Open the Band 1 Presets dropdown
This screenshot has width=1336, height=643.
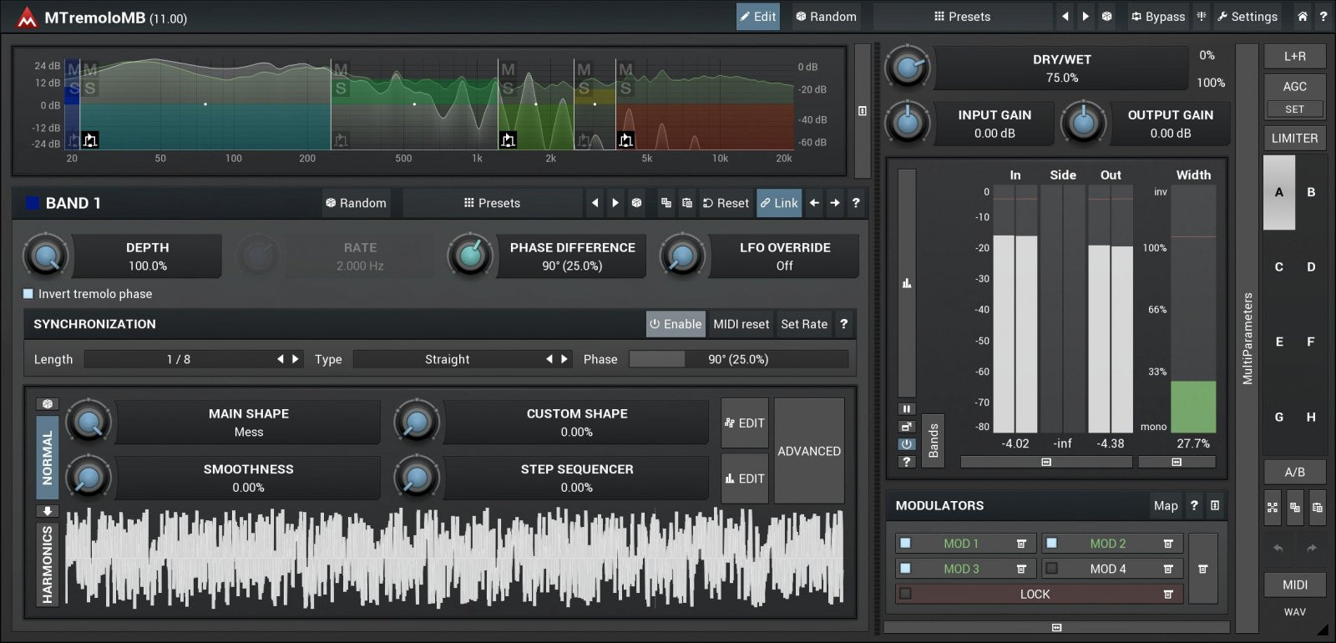(492, 203)
